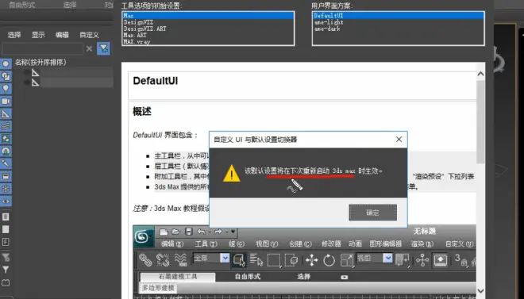Toggle Display Hidden Objects eye icon

pos(6,201)
